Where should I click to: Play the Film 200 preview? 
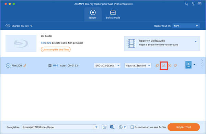(x=8, y=66)
